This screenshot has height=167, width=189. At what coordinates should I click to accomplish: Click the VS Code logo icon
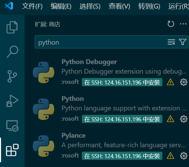tap(9, 6)
